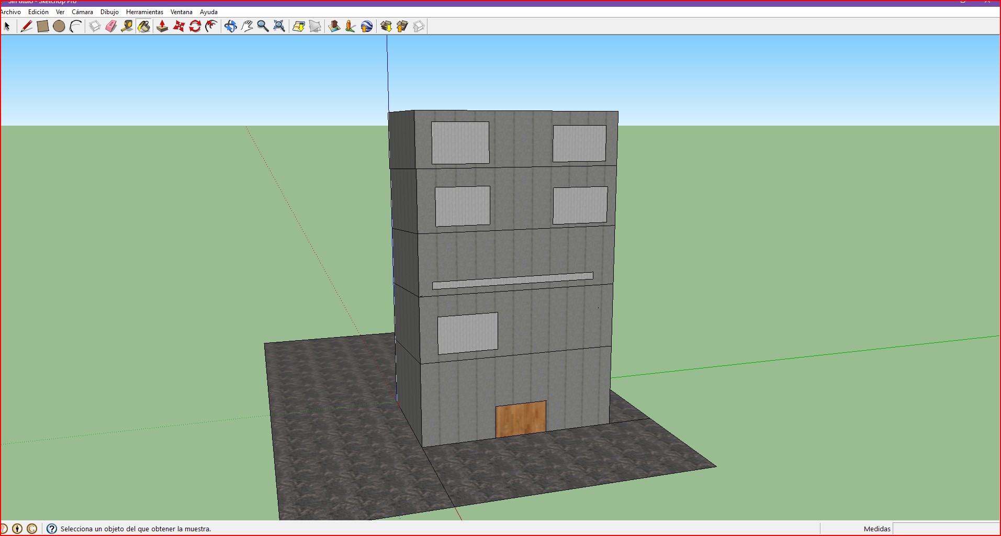Activate the Eraser tool
Screen dimensions: 1001x536
pos(111,26)
